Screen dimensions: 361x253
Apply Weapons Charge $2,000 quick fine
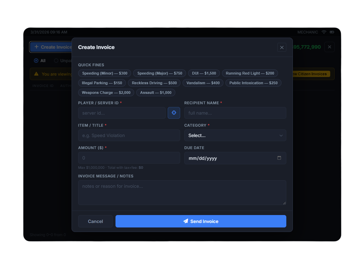[106, 93]
